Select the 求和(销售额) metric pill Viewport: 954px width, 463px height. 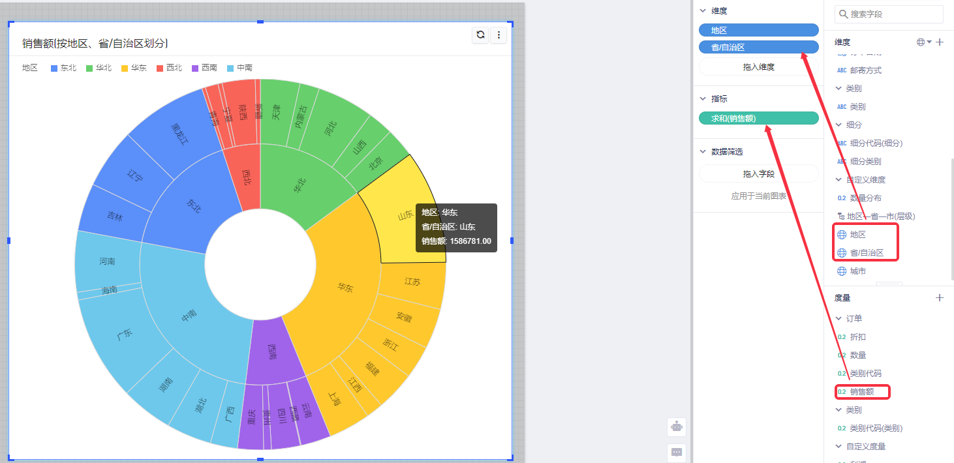coord(758,118)
